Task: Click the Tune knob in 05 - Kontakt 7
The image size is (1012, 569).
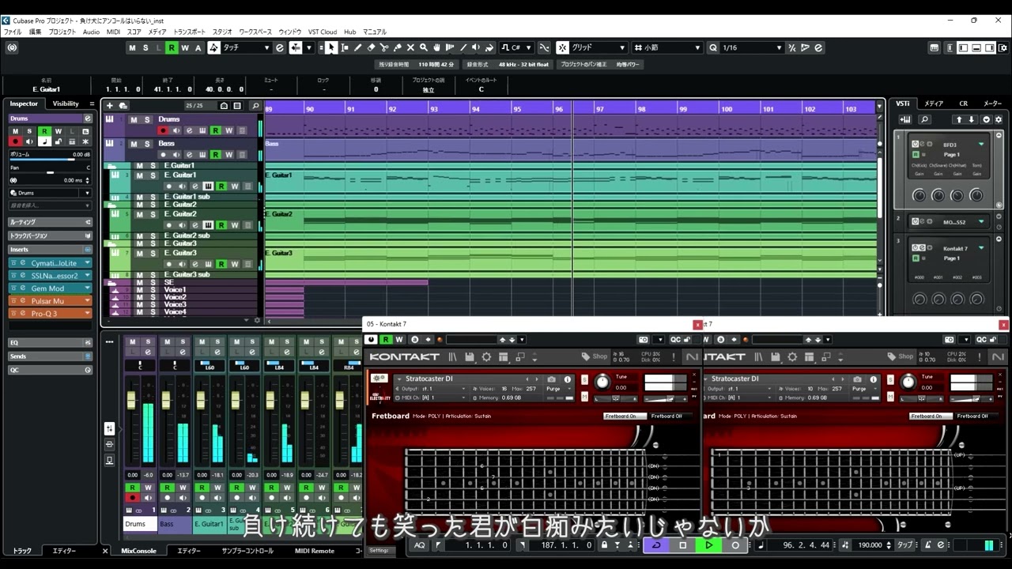Action: 602,382
